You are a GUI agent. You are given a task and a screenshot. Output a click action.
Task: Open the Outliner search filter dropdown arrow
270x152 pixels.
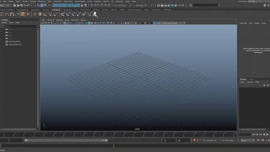(37, 26)
